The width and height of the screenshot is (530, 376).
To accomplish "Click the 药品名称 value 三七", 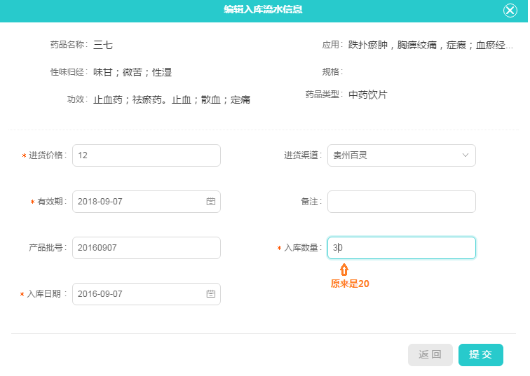I will [x=103, y=45].
